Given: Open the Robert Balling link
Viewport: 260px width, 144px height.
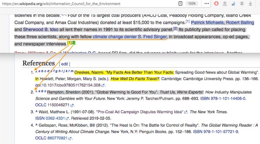Looking at the screenshot, I should (240, 22).
